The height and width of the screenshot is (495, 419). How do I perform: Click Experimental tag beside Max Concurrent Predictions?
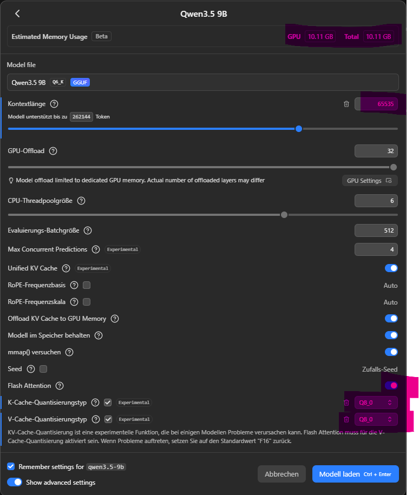point(122,249)
